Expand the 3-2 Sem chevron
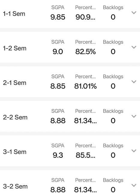The image size is (140, 196). tap(134, 185)
